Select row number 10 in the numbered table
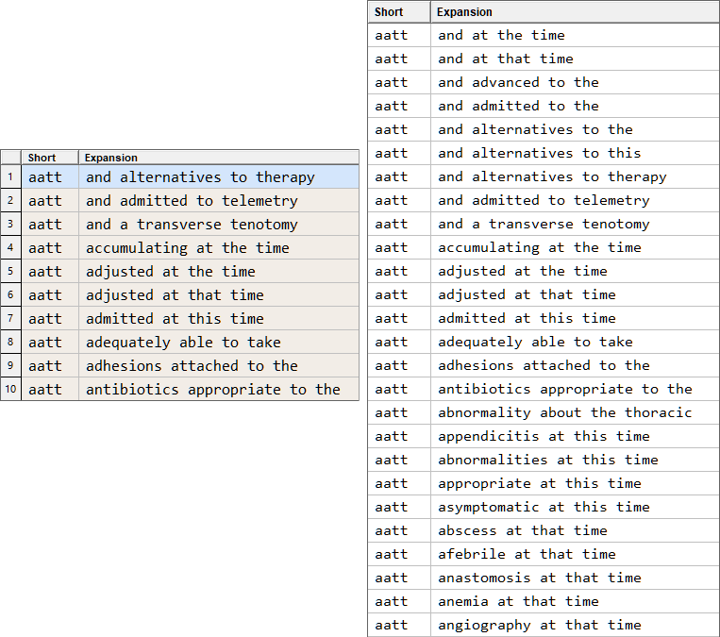 (x=10, y=390)
